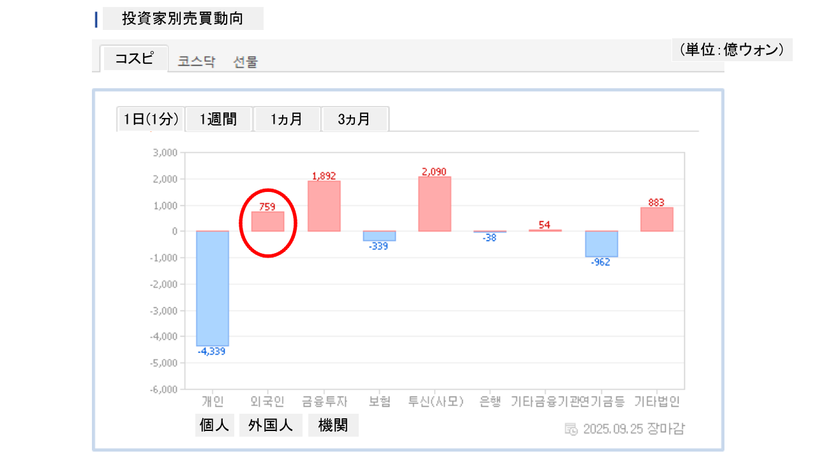Switch chart to 1週間 period
Screen dimensions: 817x459
coord(218,119)
